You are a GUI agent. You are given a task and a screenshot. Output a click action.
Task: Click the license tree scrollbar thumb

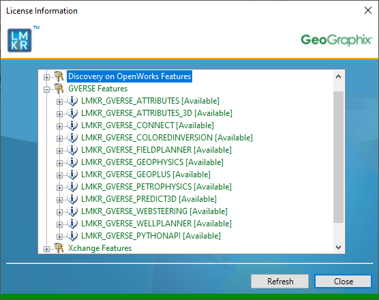[338, 157]
